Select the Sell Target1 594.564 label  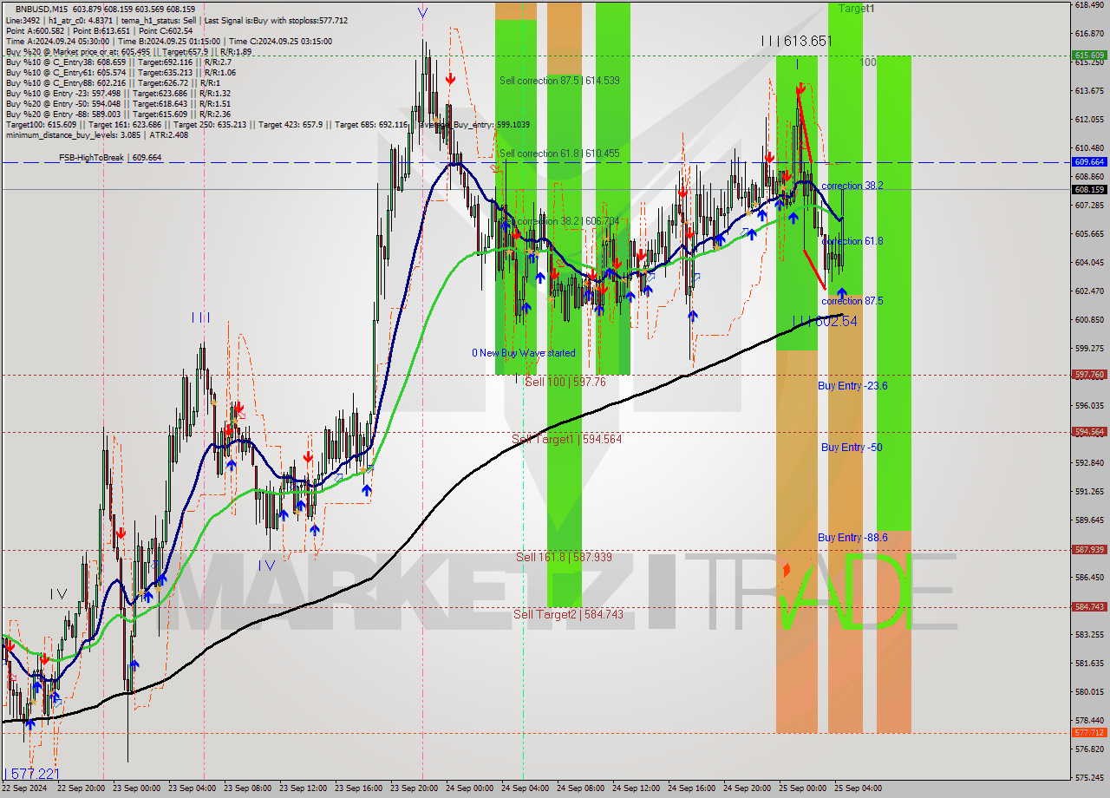566,440
